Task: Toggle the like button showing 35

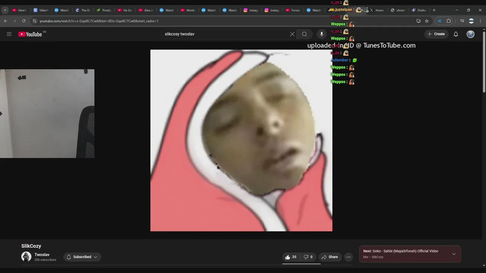Action: [x=291, y=257]
